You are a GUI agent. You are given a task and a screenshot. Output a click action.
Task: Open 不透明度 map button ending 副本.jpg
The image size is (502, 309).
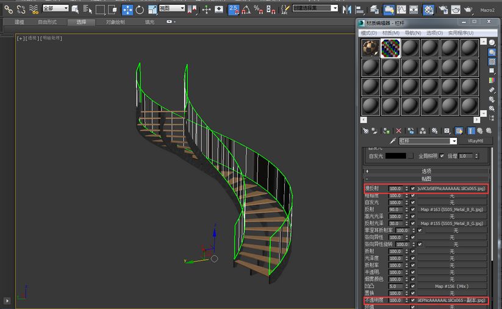[x=452, y=300]
